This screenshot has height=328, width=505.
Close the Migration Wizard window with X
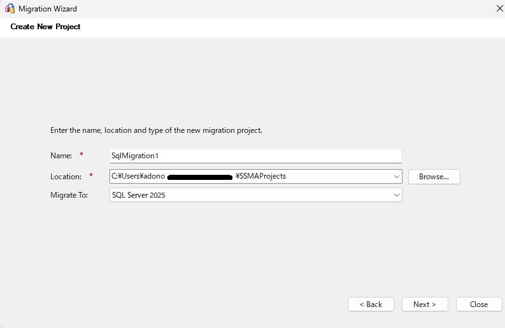coord(499,9)
